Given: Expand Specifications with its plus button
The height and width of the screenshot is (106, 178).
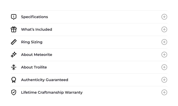Looking at the screenshot, I should (164, 17).
